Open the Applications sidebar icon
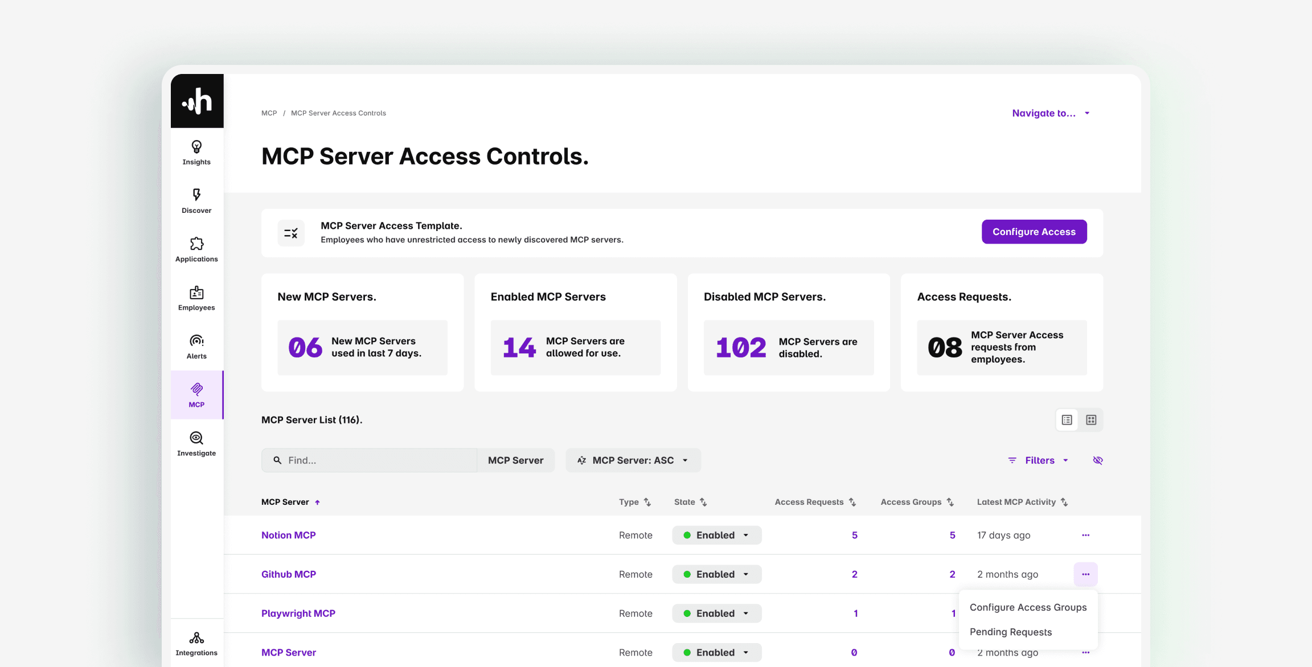This screenshot has width=1312, height=667. point(196,249)
